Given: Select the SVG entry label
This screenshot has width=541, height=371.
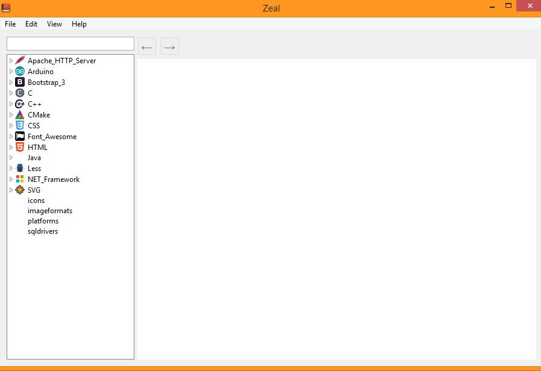Looking at the screenshot, I should coord(34,190).
